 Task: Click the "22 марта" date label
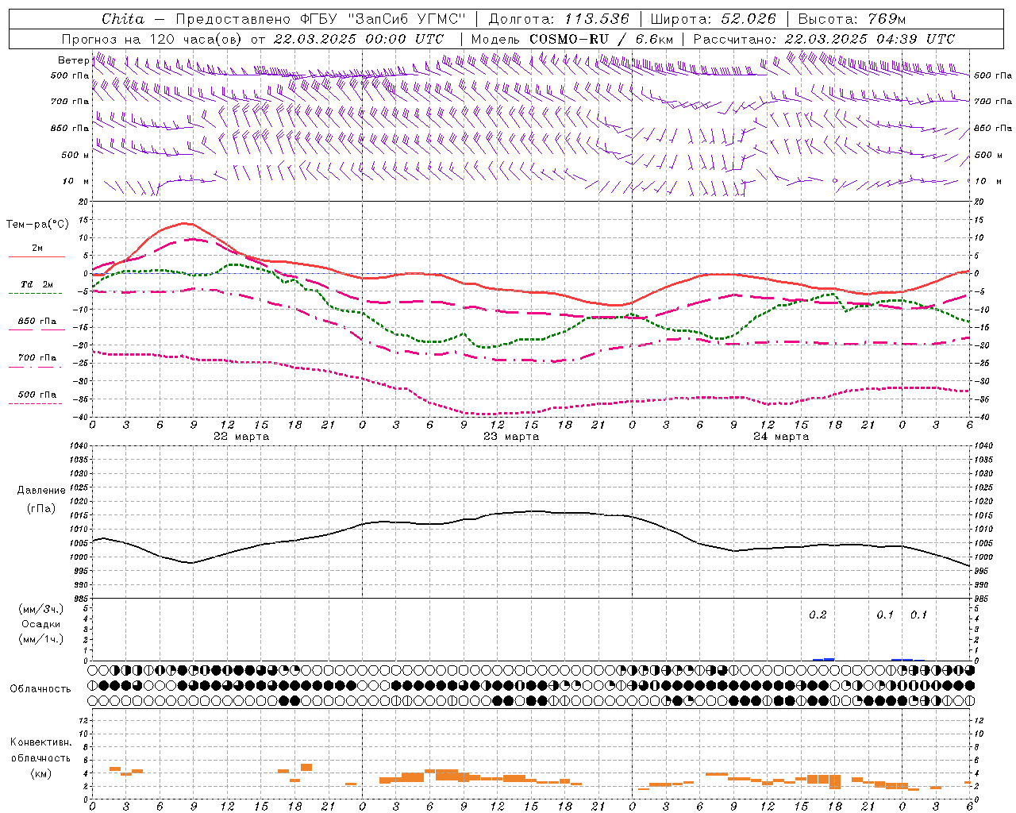[242, 437]
